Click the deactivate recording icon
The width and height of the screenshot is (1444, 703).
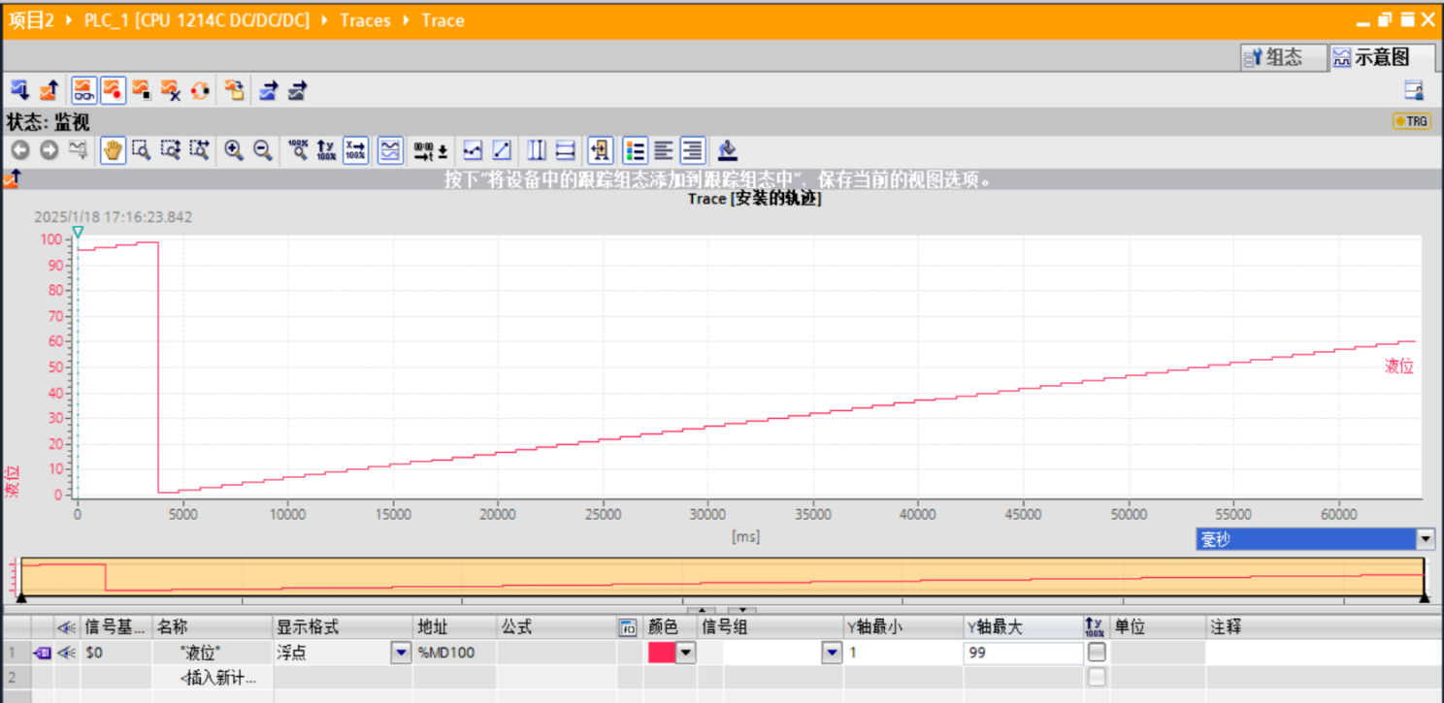pos(142,90)
